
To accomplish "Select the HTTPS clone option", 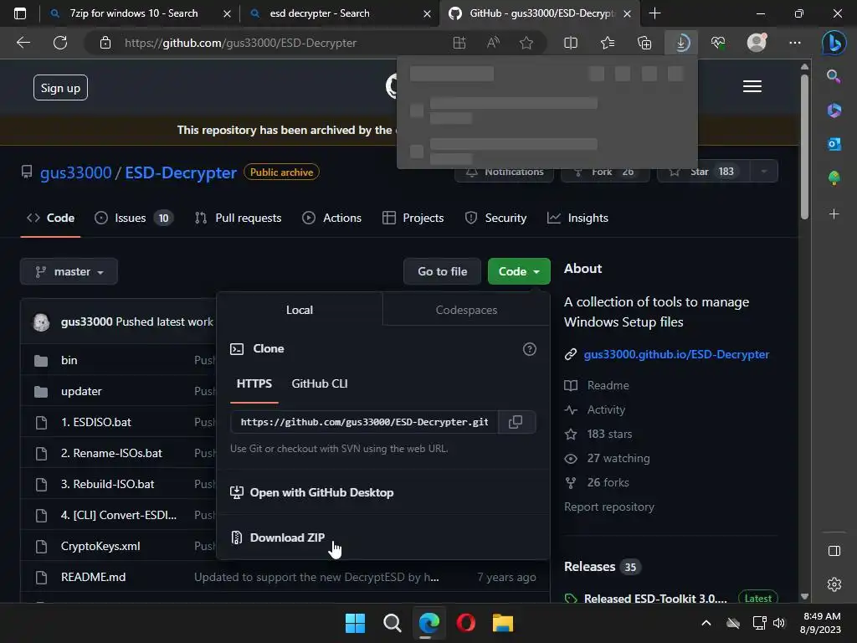I will pos(254,383).
